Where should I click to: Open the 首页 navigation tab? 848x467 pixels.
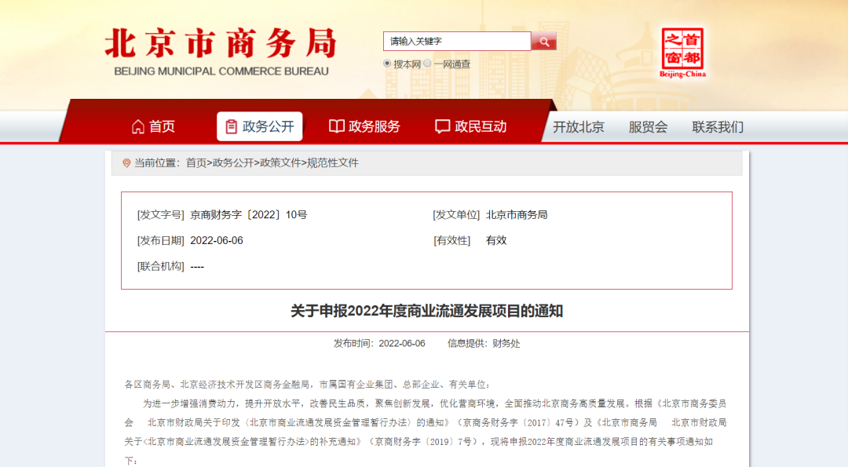(x=154, y=126)
